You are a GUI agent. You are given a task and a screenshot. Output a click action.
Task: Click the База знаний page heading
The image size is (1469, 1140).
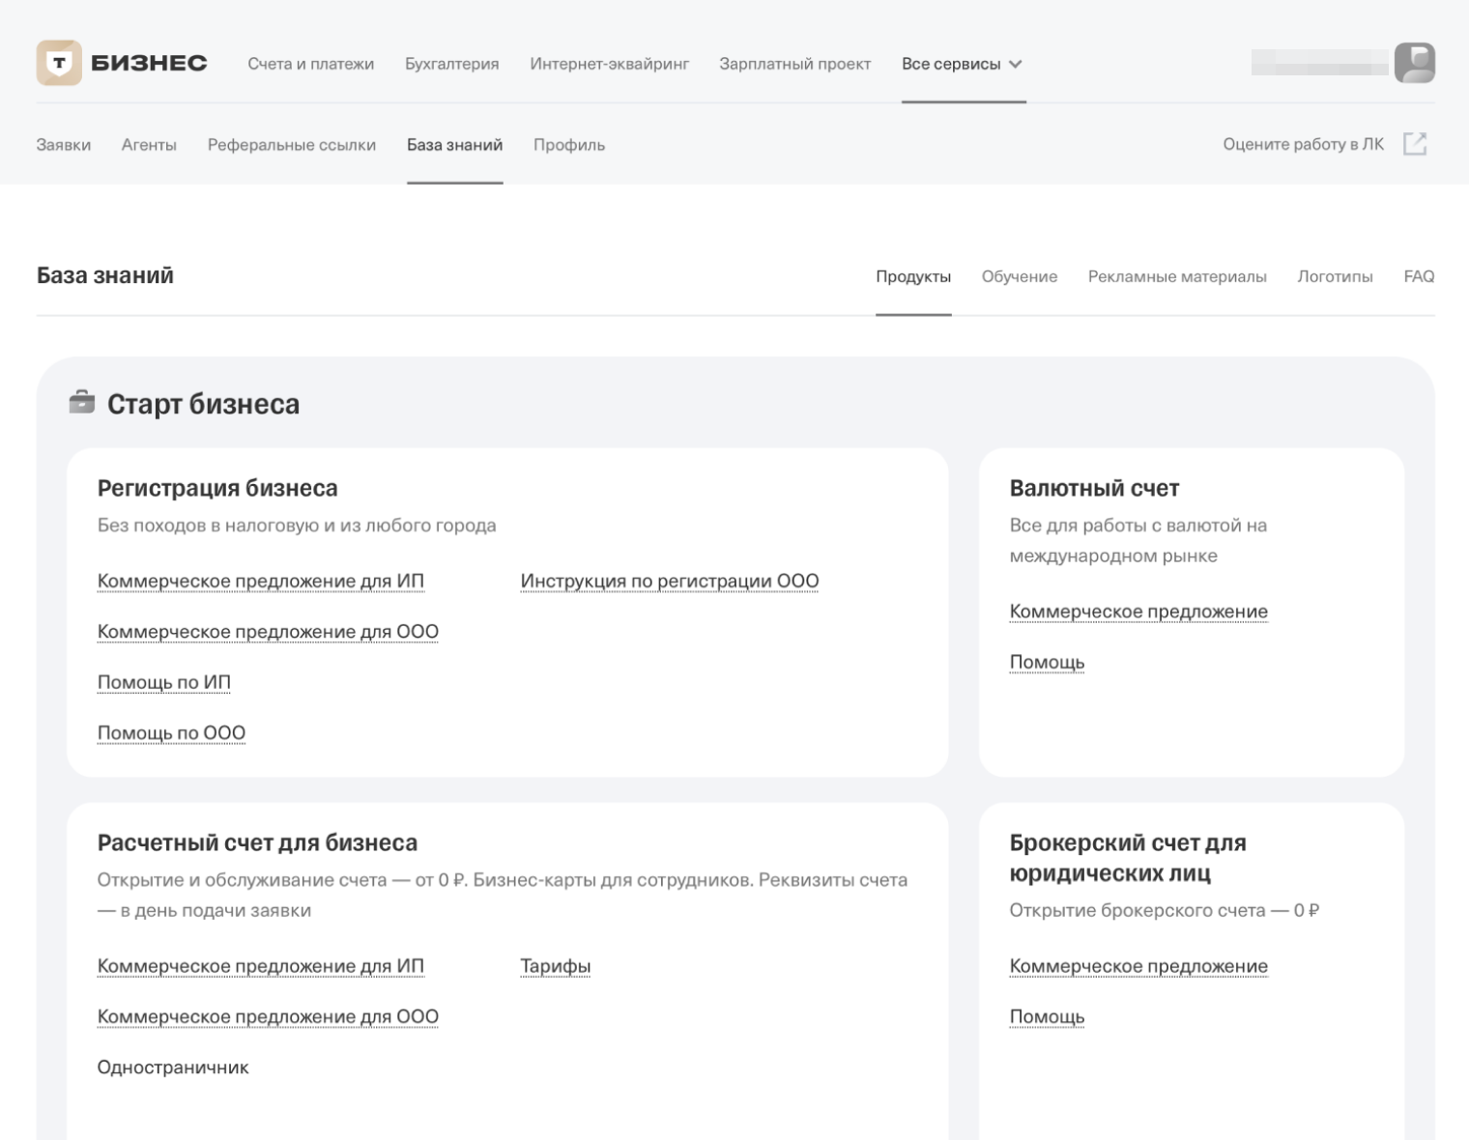point(105,275)
